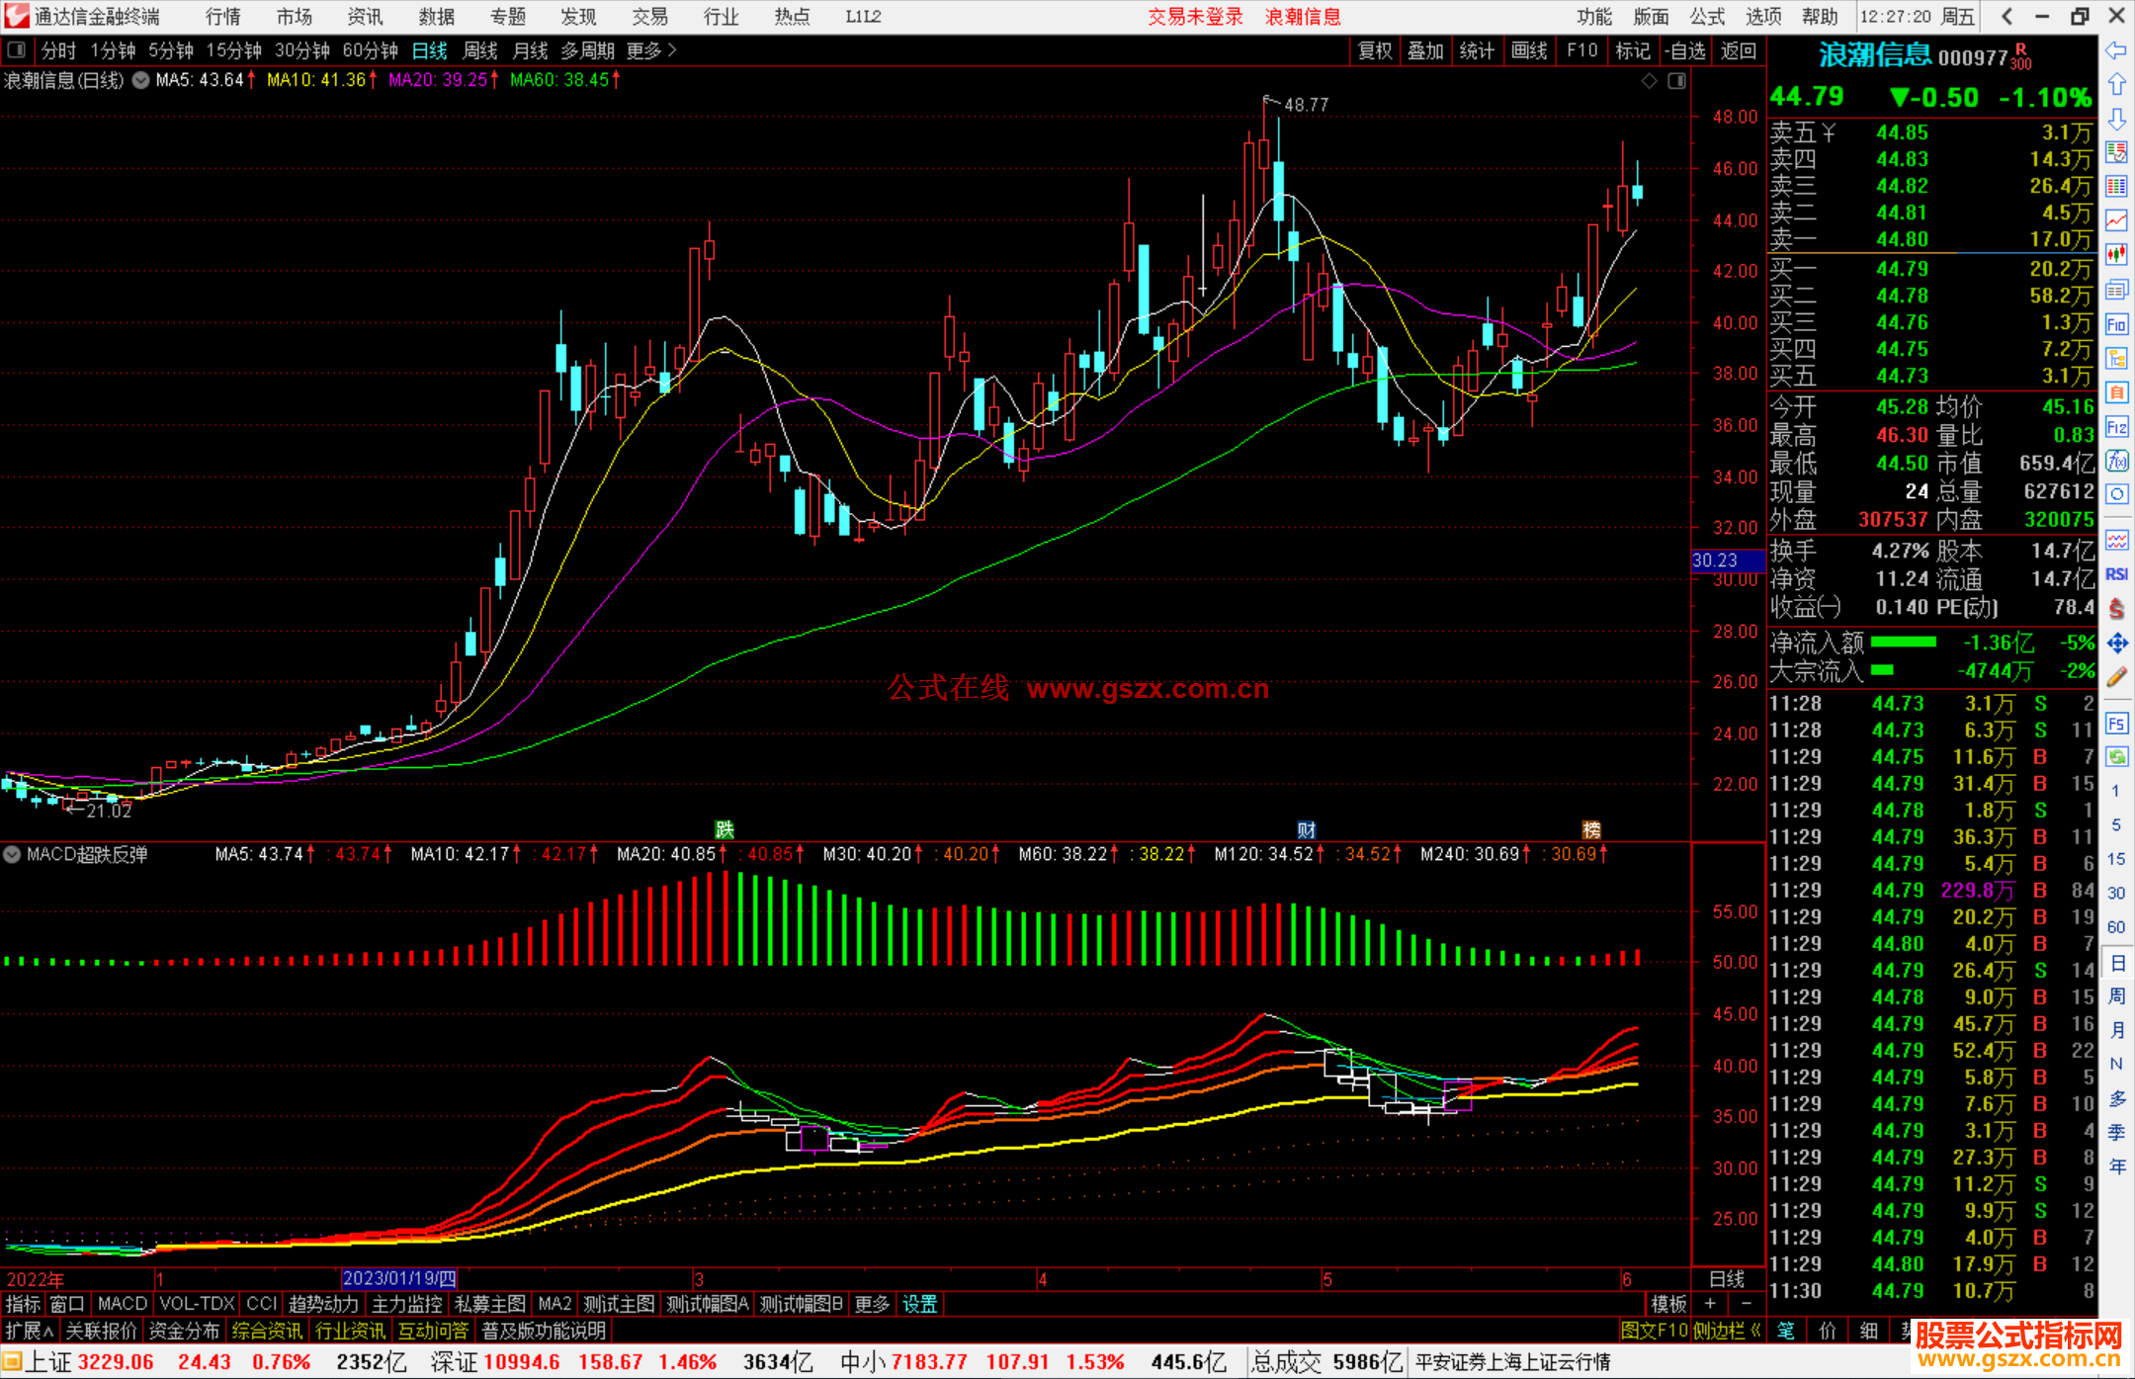Open the F10 company info sidebar icon
The image size is (2135, 1379).
[2116, 324]
